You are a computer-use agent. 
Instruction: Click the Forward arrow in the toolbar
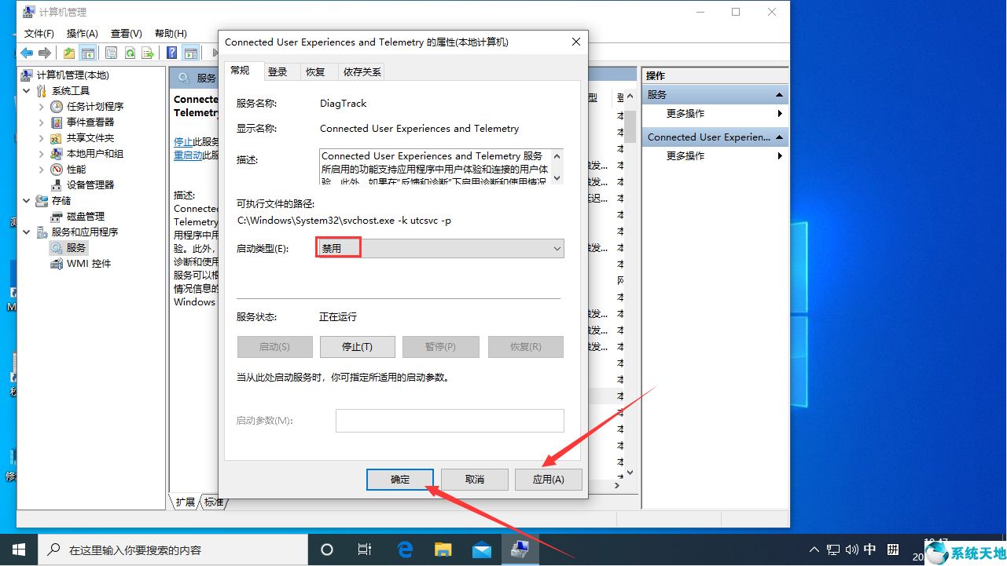[45, 53]
